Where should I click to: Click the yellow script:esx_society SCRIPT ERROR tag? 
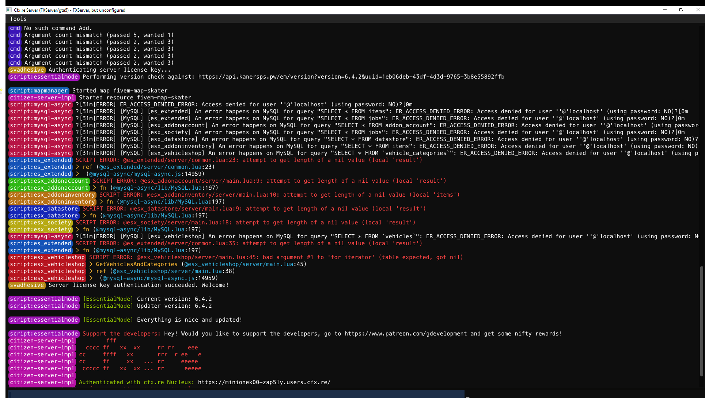[x=41, y=223]
